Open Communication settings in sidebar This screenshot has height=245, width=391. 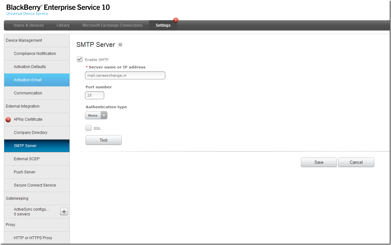[x=37, y=93]
